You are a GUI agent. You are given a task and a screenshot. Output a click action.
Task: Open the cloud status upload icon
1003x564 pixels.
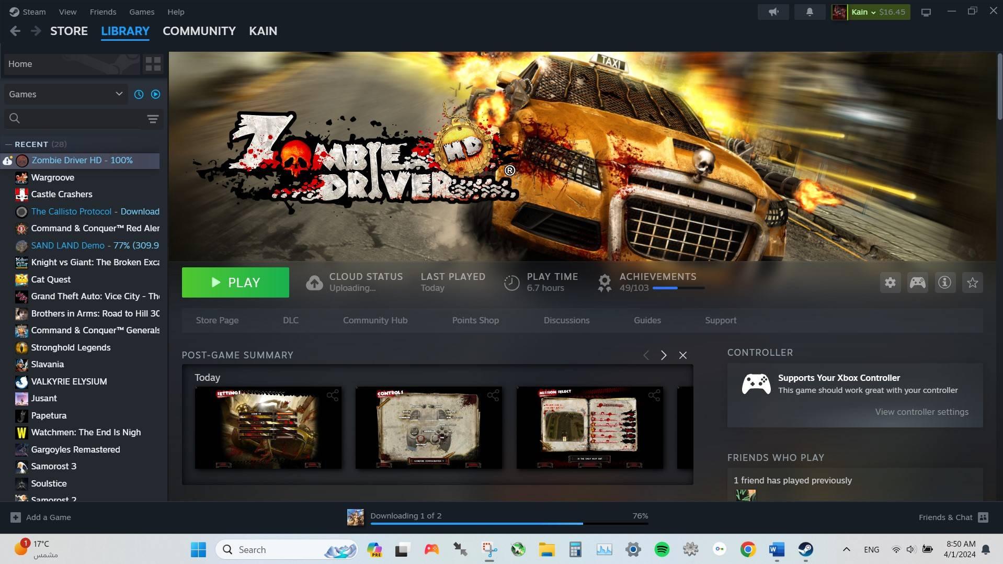[314, 283]
